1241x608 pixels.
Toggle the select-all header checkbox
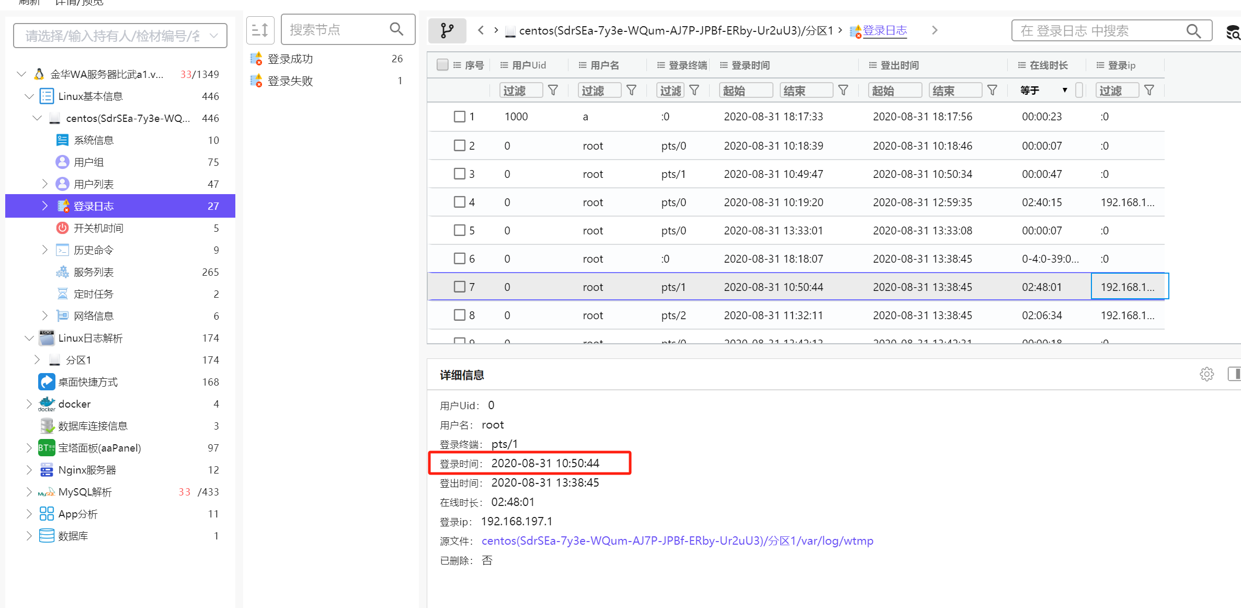pyautogui.click(x=442, y=65)
